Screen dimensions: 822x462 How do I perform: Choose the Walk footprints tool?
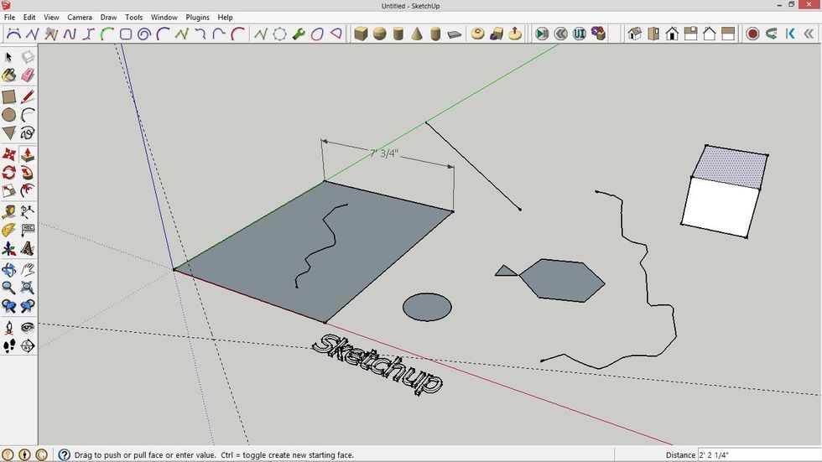(8, 345)
